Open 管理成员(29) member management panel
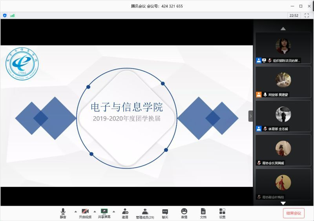Image resolution: width=314 pixels, height=221 pixels. (x=145, y=213)
